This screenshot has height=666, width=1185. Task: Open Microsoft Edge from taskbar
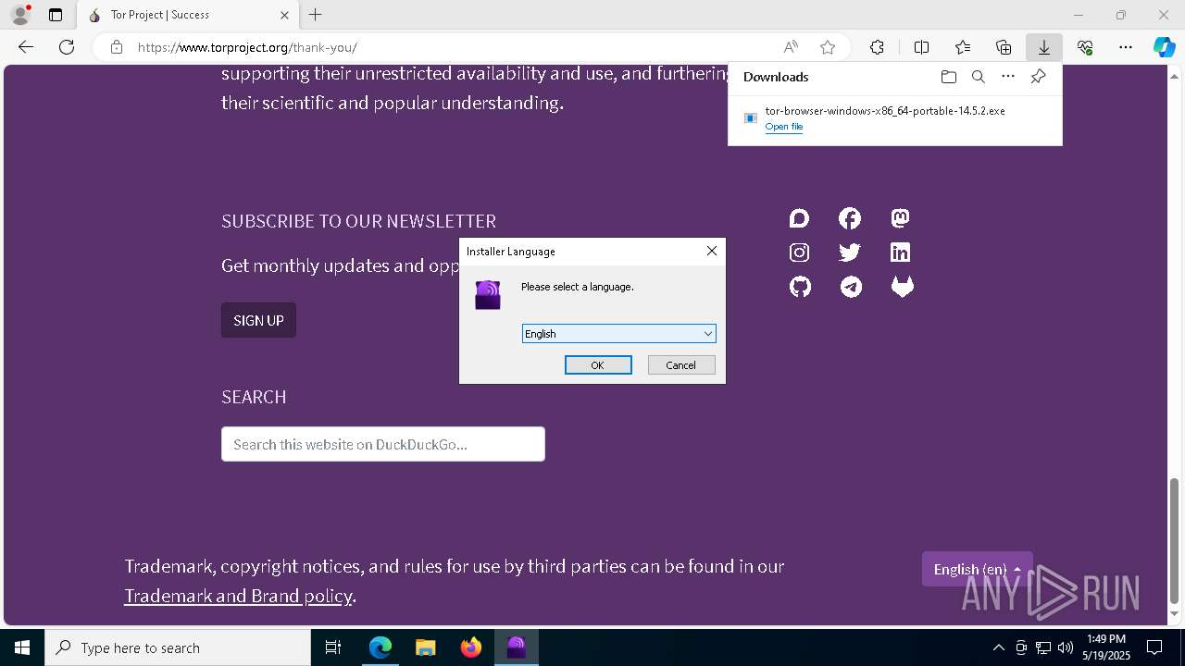(x=380, y=647)
